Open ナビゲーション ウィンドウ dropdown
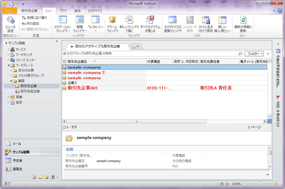Image resolution: width=285 pixels, height=189 pixels. coord(63,24)
